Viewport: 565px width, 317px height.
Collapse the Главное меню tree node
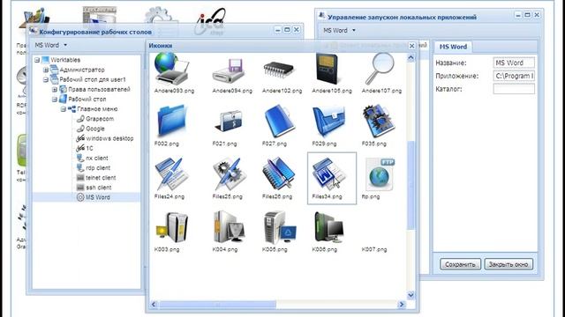pos(63,109)
